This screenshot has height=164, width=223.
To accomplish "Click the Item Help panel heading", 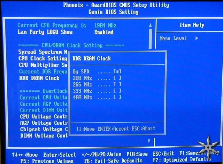I will tap(192, 25).
